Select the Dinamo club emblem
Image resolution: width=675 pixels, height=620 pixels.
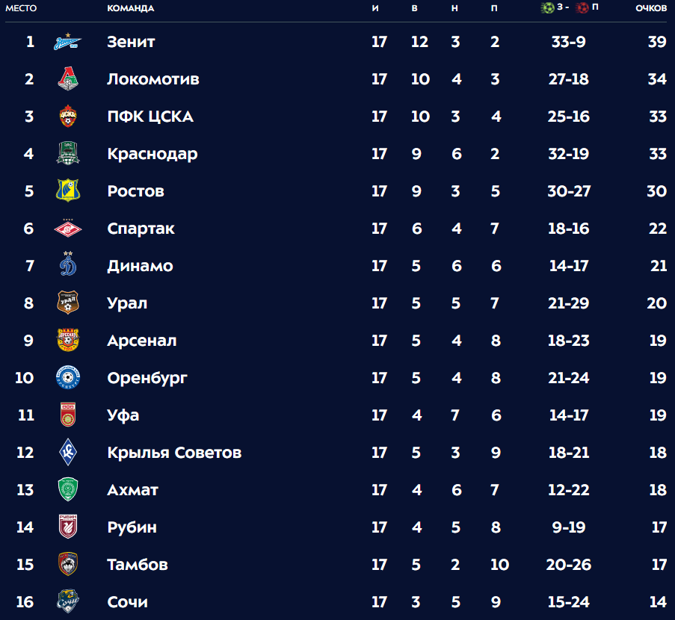click(67, 264)
